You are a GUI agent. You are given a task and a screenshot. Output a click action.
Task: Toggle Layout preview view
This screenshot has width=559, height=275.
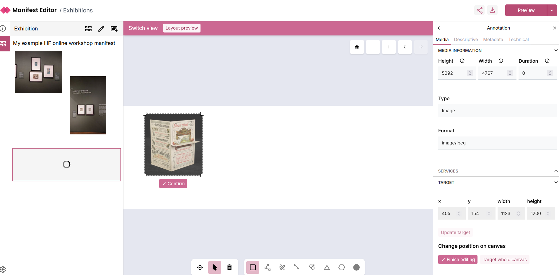182,28
